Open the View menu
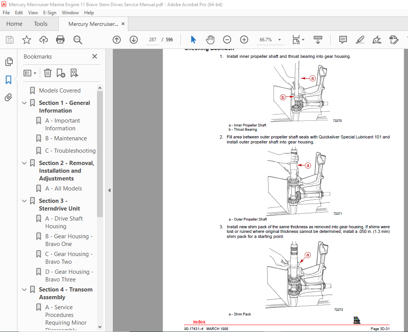Viewport: 408px width, 332px height. click(33, 13)
